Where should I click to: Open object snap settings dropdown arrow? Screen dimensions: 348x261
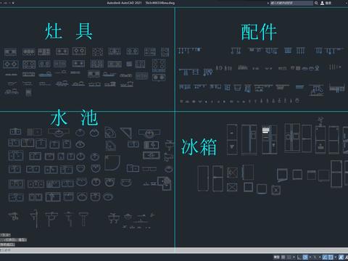click(x=336, y=257)
